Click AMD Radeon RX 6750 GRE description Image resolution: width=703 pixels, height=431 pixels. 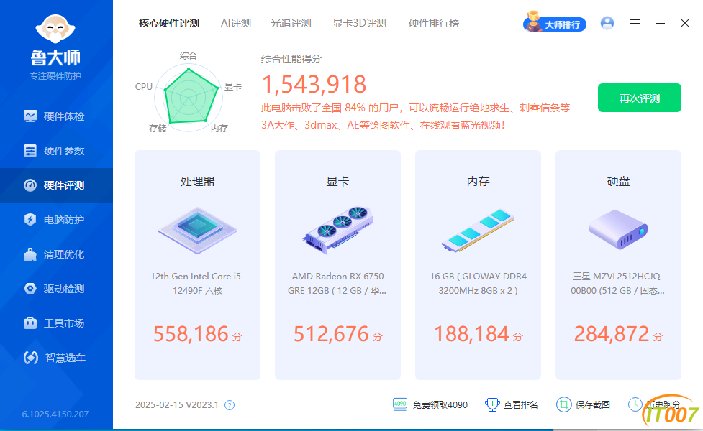(337, 283)
